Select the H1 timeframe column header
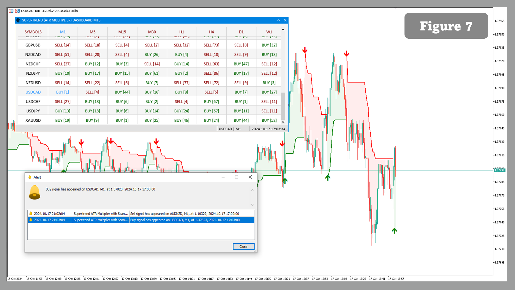 tap(182, 32)
